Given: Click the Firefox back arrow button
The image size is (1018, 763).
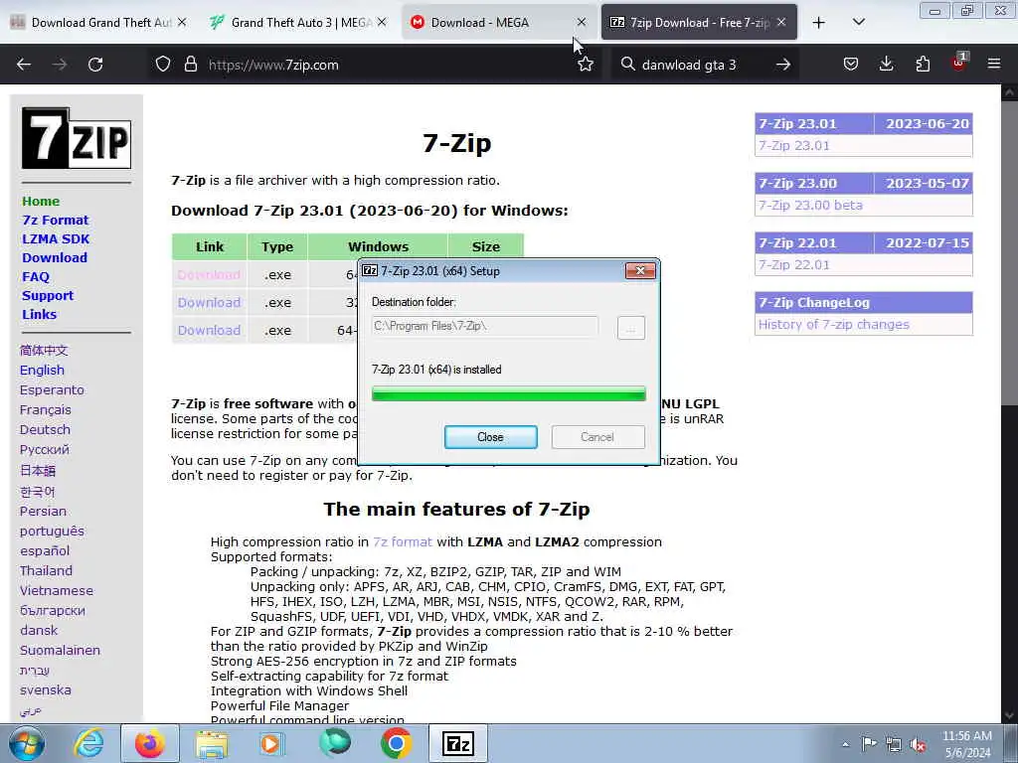Looking at the screenshot, I should [24, 65].
